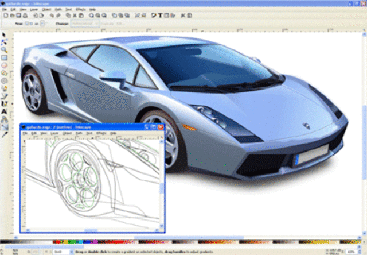Open the Inkscape Preferences icon
The width and height of the screenshot is (367, 255).
click(183, 16)
